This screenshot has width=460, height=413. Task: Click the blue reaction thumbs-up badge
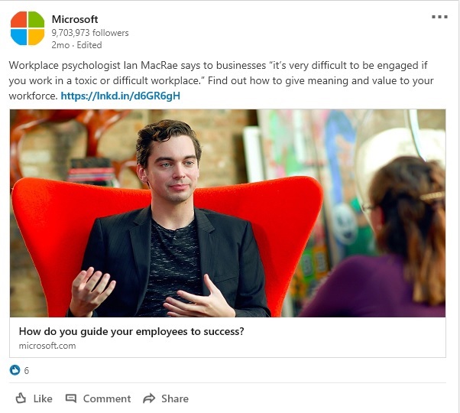[15, 370]
